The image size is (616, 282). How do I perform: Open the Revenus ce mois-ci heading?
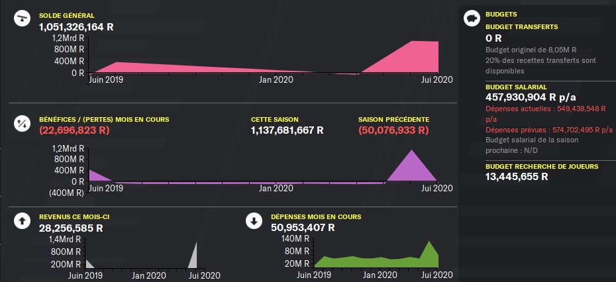(x=73, y=216)
